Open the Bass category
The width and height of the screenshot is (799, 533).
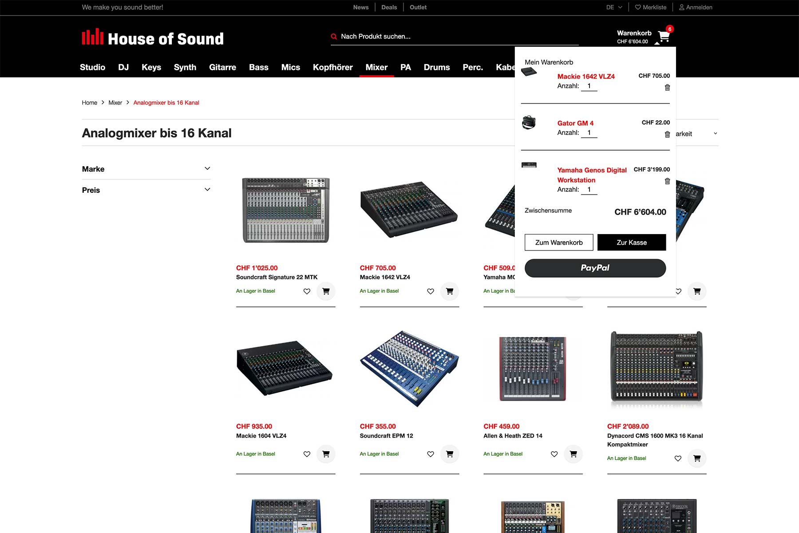tap(259, 67)
